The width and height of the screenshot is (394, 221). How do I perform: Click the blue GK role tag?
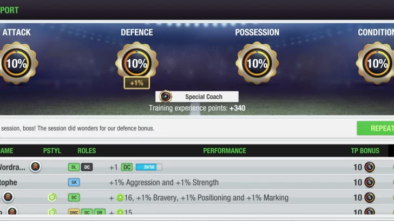pyautogui.click(x=74, y=182)
